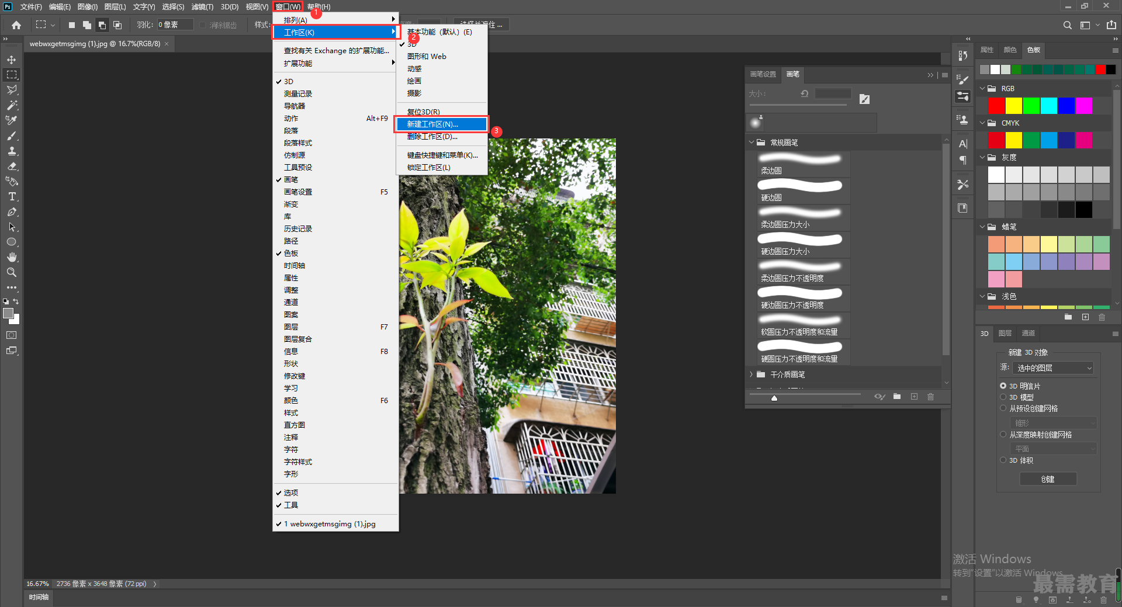Select the Brush tool in the toolbar
The height and width of the screenshot is (607, 1122).
12,136
